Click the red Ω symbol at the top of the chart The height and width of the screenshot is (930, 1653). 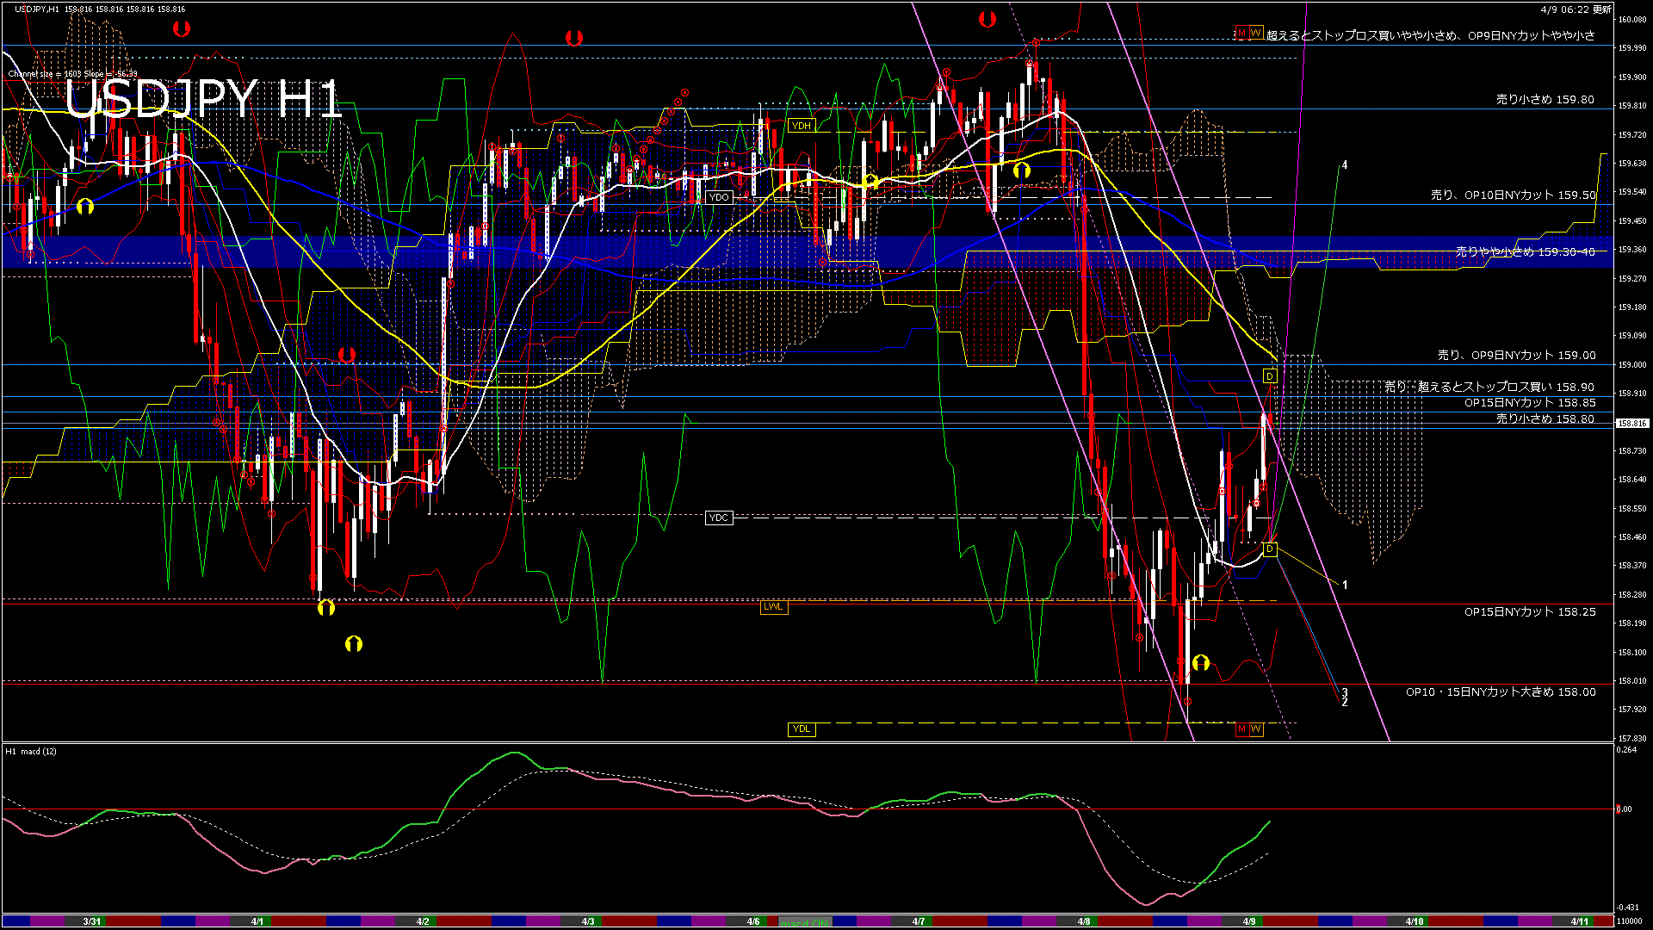[x=181, y=30]
